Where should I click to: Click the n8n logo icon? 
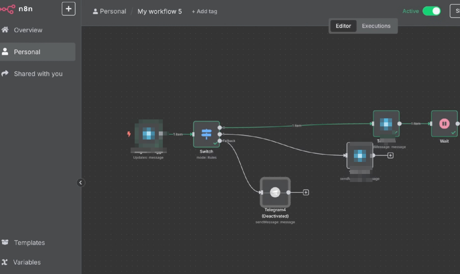click(x=8, y=9)
